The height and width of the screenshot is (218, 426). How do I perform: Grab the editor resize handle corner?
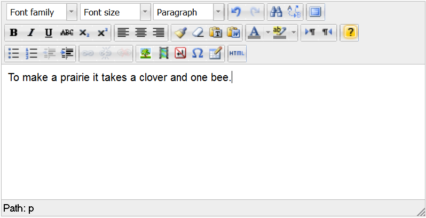421,212
